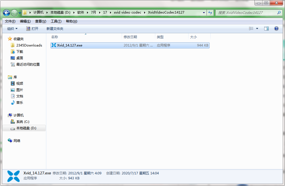Screen dimensions: 285x186
Task: Open address bar history dropdown arrow
Action: point(204,12)
